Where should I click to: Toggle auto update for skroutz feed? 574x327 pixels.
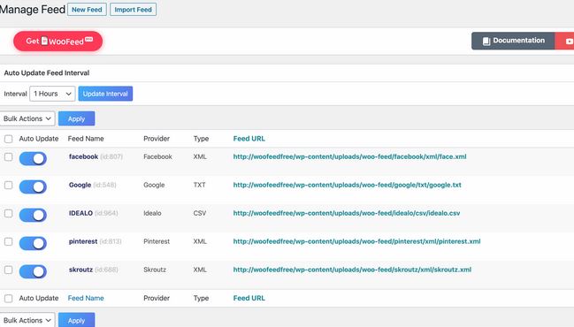[x=33, y=272]
